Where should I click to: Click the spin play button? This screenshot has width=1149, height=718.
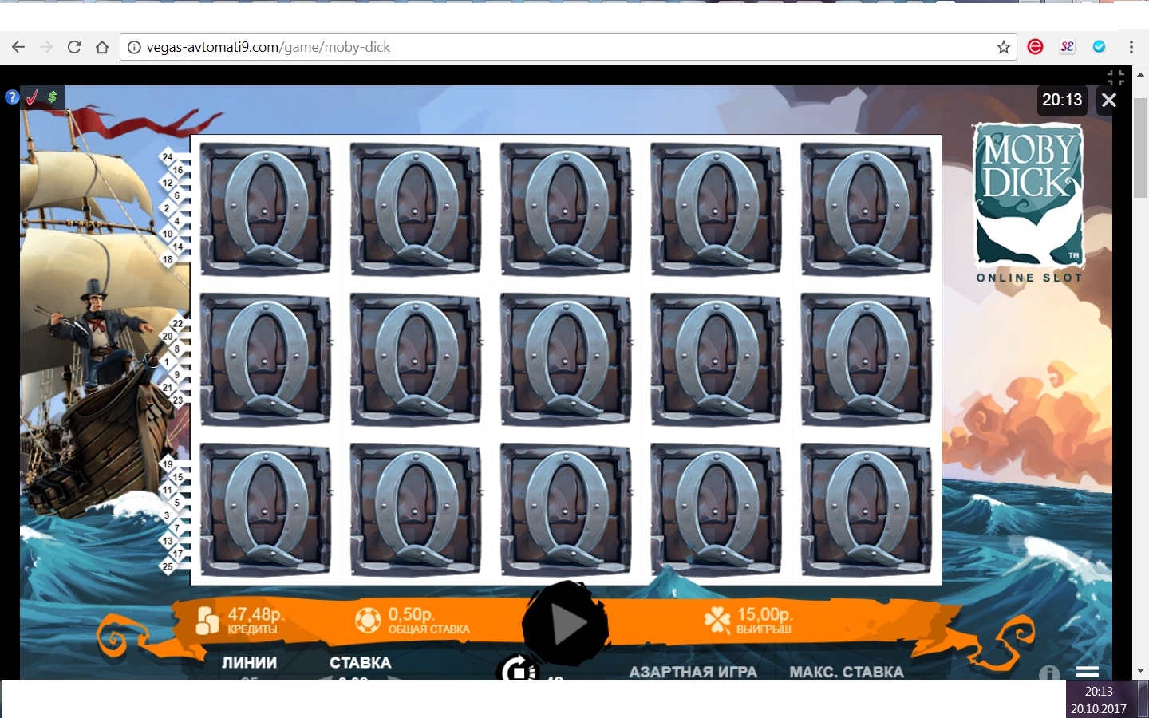tap(567, 625)
